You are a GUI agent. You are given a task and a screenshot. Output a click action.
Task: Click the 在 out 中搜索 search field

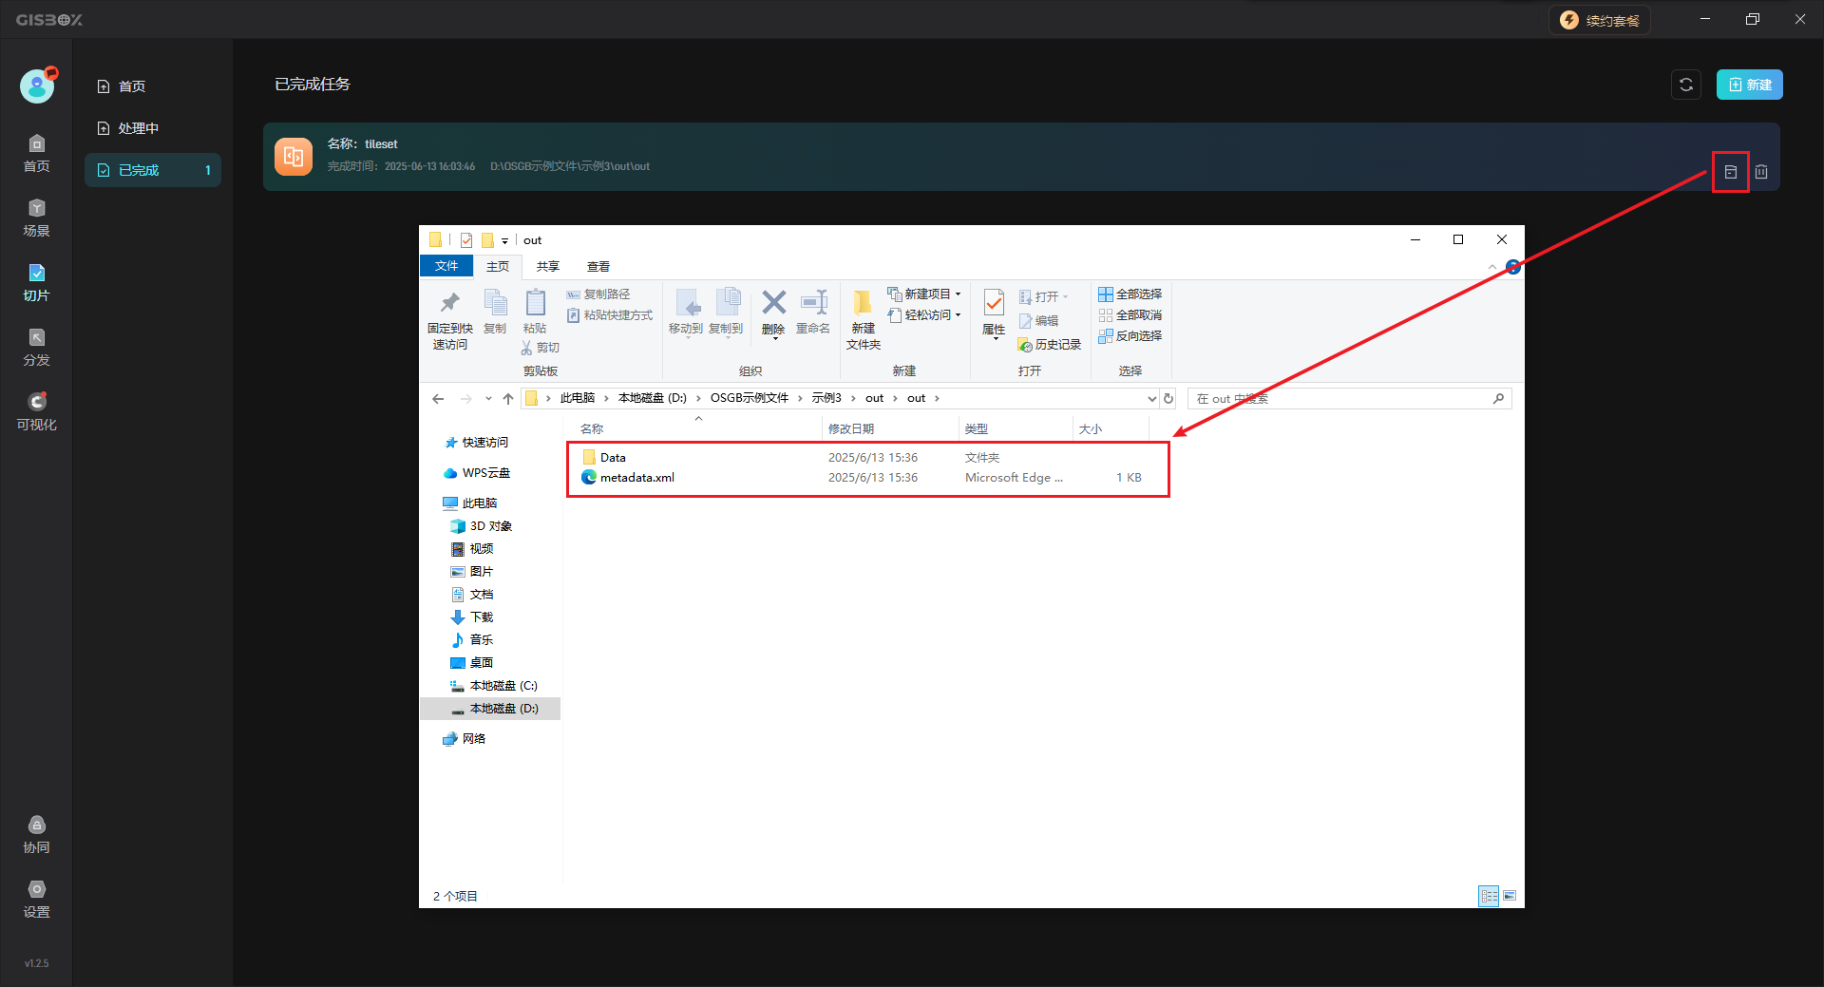1349,399
